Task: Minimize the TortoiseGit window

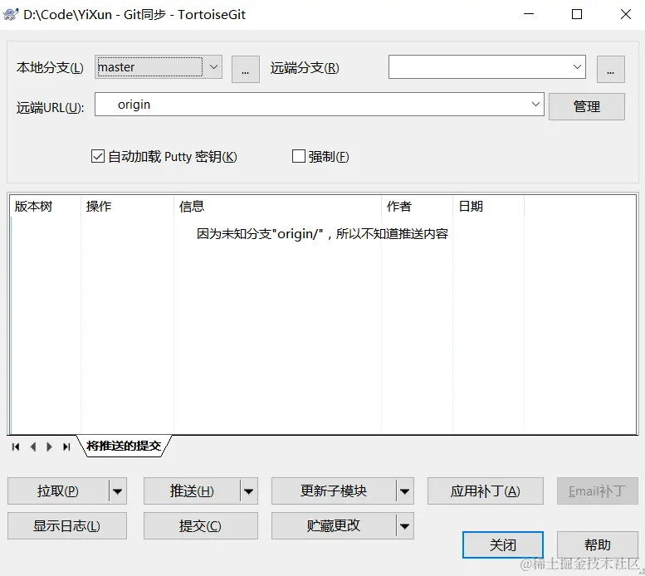Action: (529, 14)
